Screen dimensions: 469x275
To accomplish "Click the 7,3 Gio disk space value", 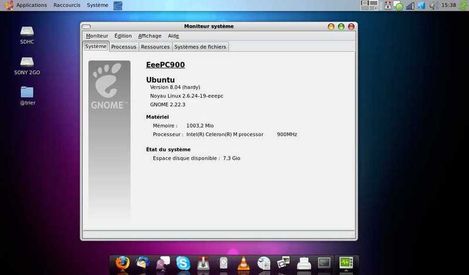I will (232, 158).
